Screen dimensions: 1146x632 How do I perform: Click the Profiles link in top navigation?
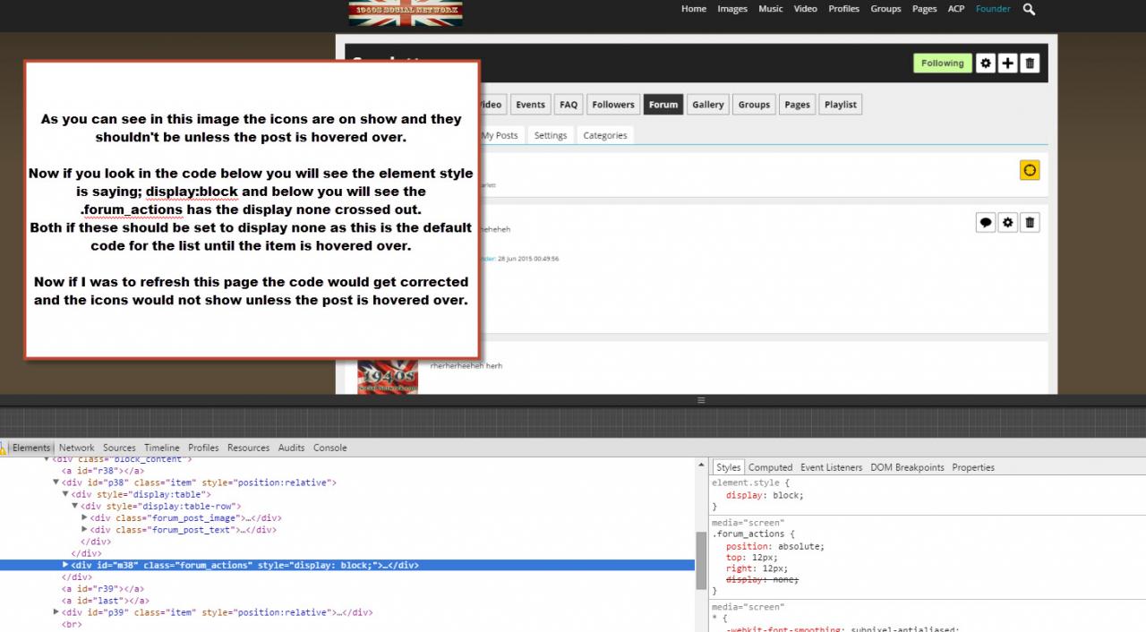pyautogui.click(x=843, y=9)
